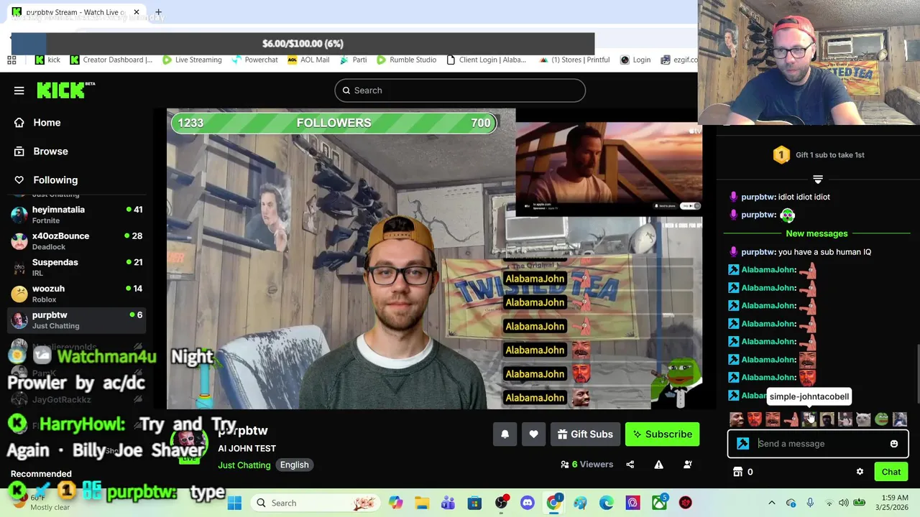Click the microphone icon in system tray
This screenshot has height=517, width=920.
click(x=810, y=503)
